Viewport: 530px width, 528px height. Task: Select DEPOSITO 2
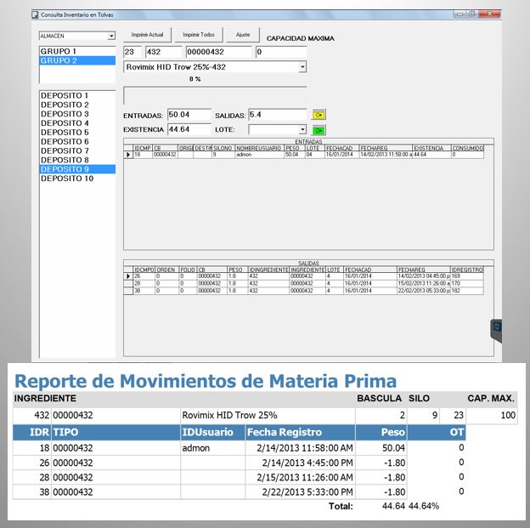[77, 105]
